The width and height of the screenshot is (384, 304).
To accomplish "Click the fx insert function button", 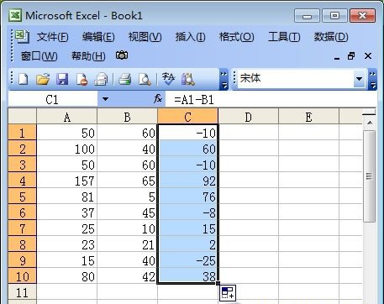I will 158,99.
